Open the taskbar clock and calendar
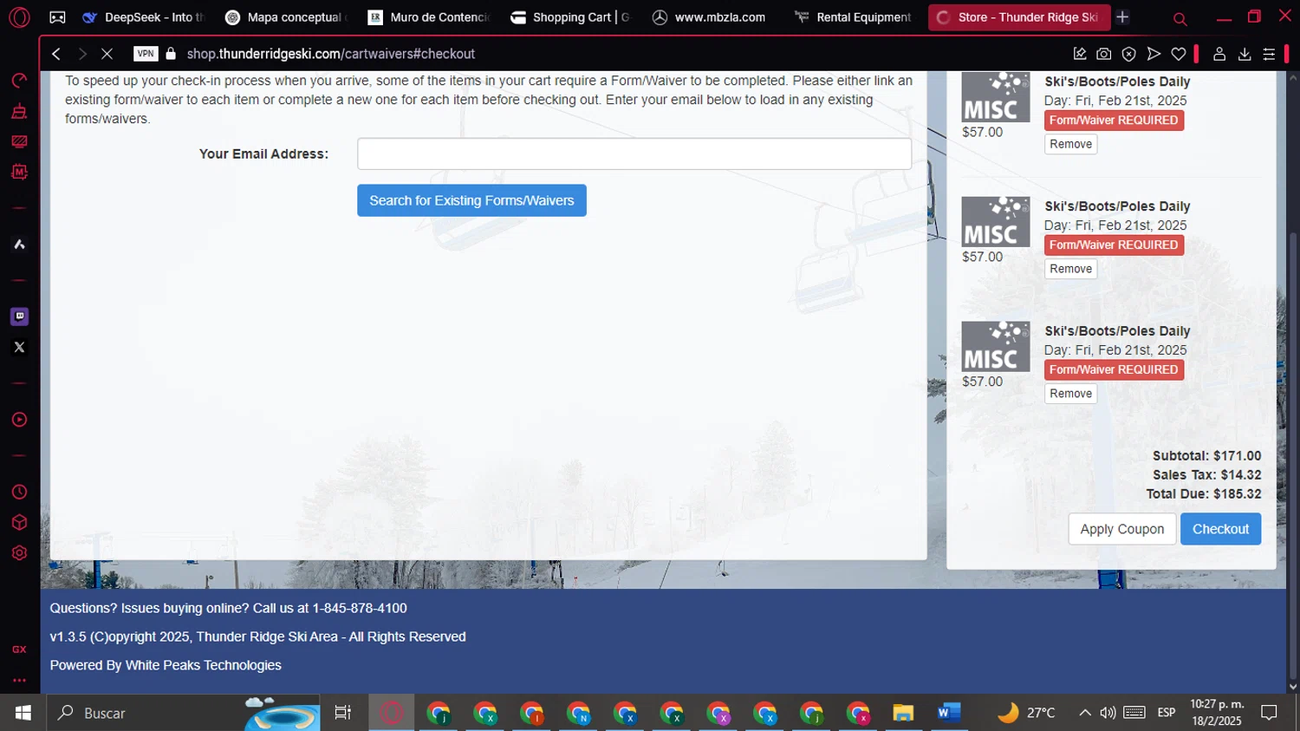The height and width of the screenshot is (731, 1300). tap(1217, 713)
